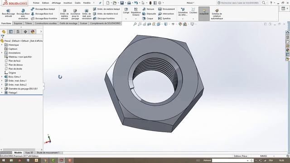This screenshot has height=163, width=290.
Task: Open the ConfigurationManager panel tab
Action: click(x=18, y=32)
